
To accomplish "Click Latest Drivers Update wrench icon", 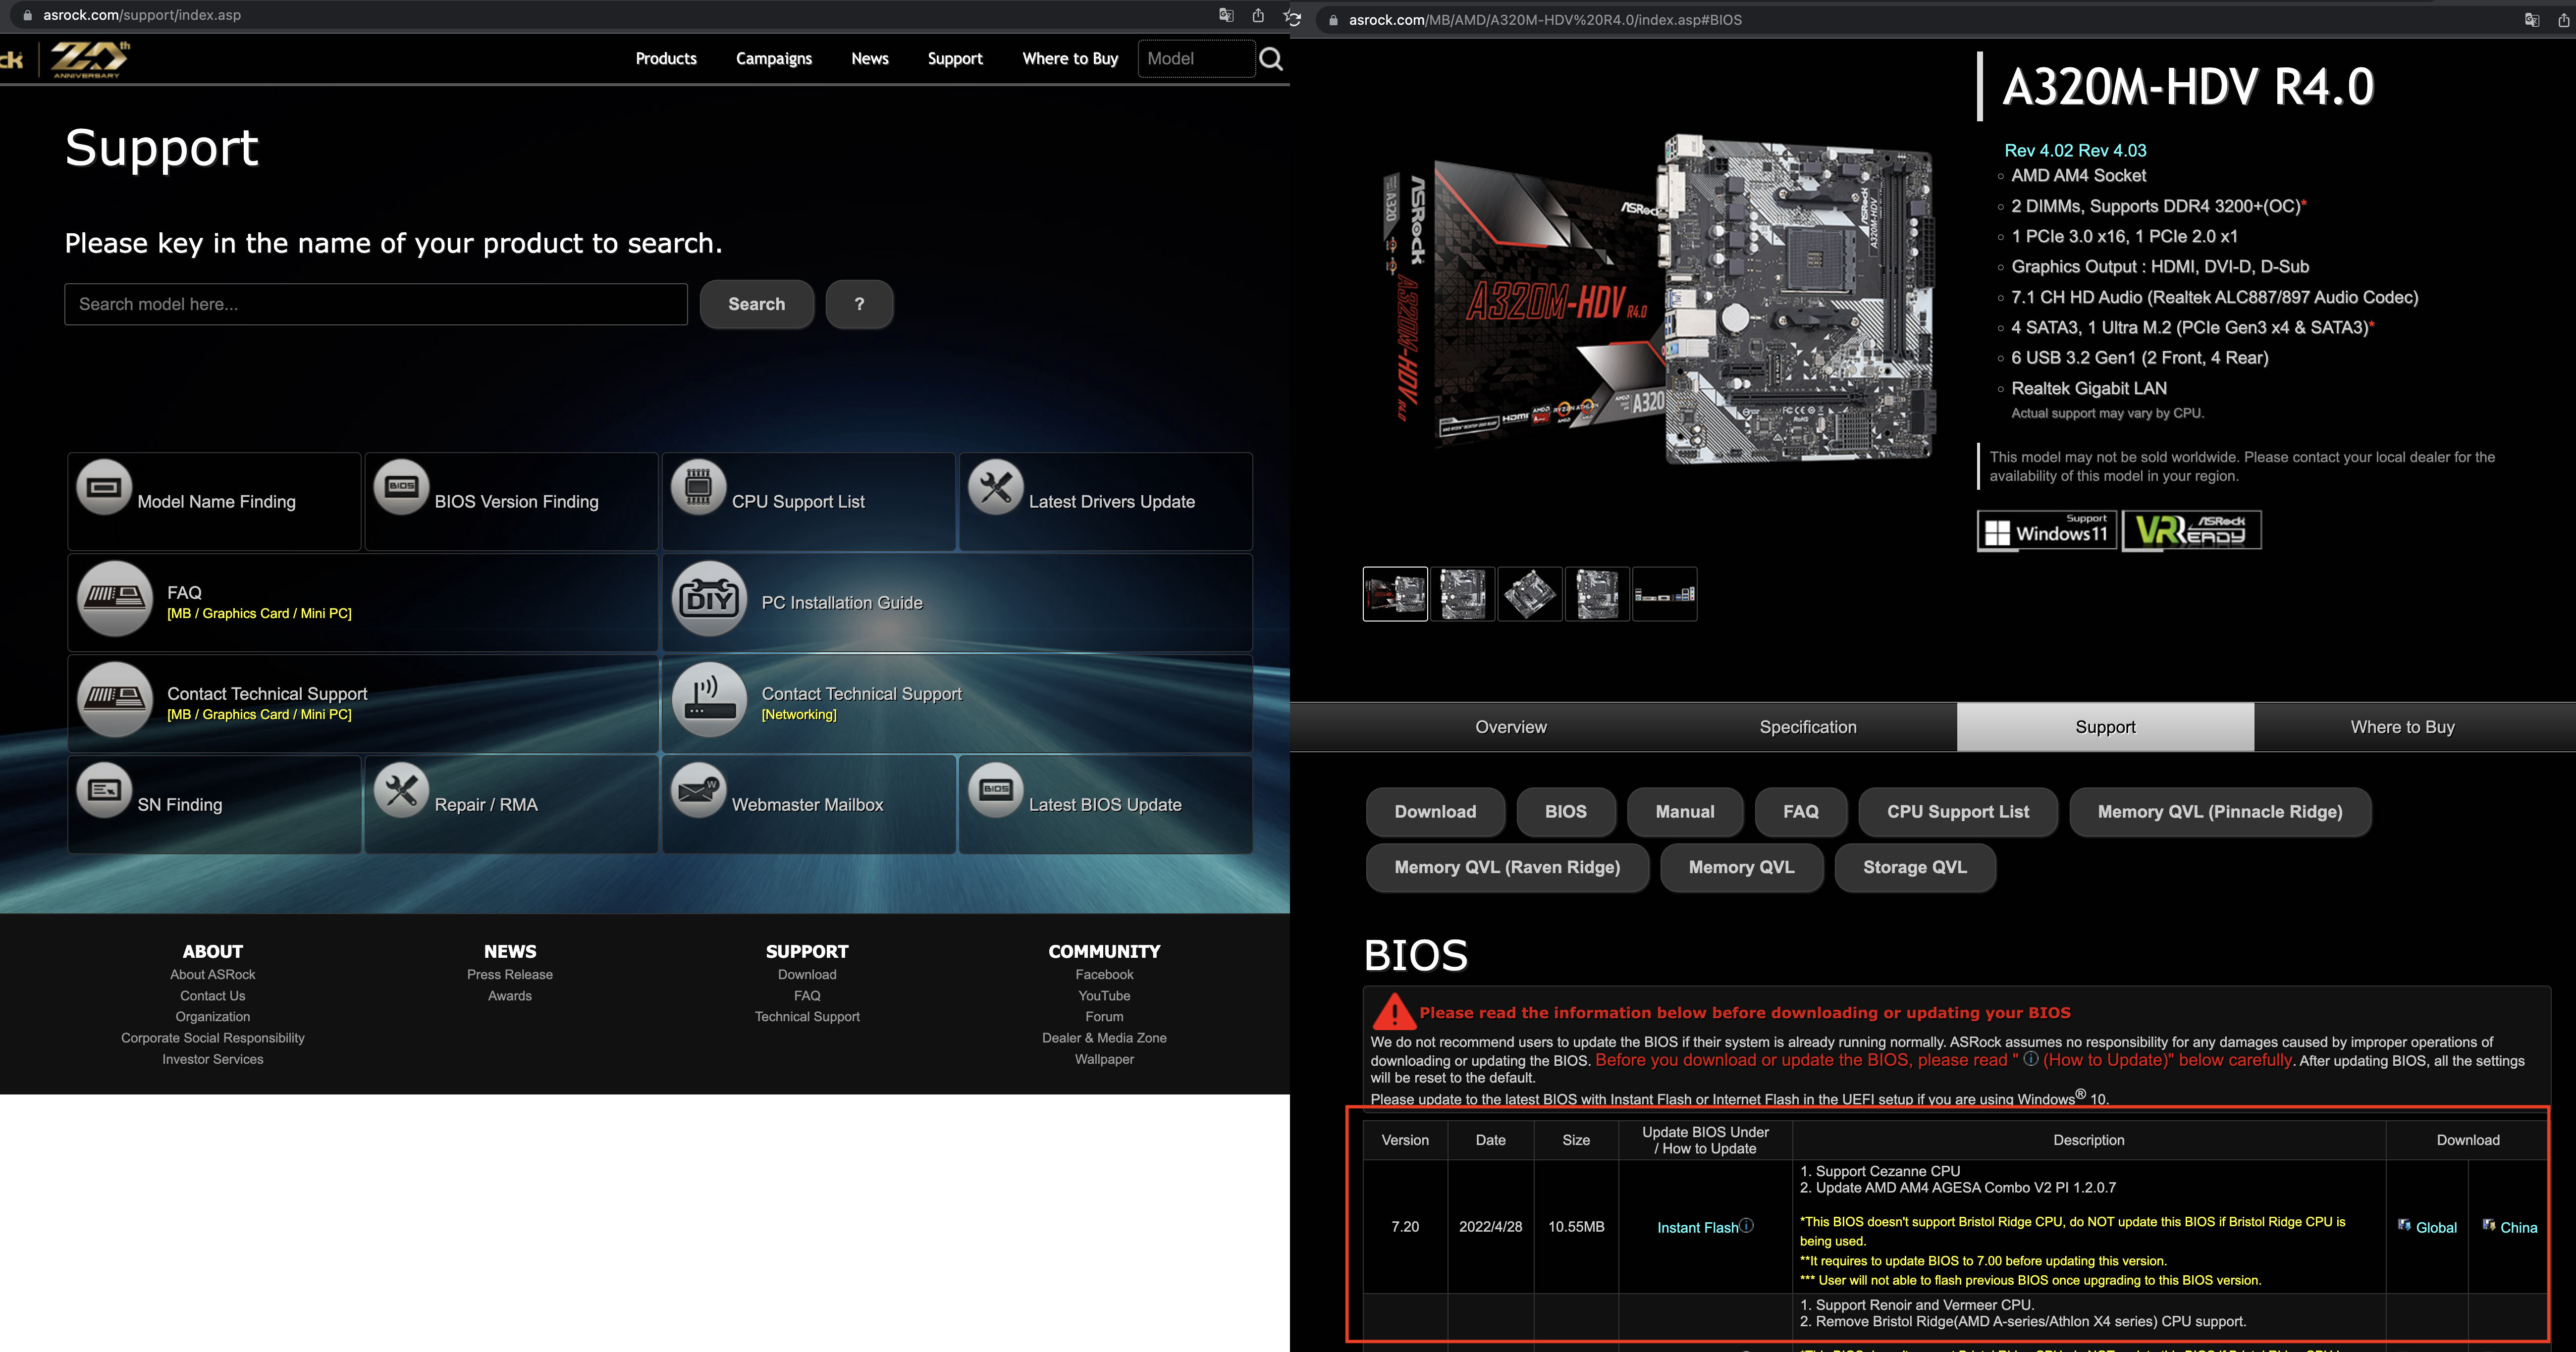I will 995,488.
